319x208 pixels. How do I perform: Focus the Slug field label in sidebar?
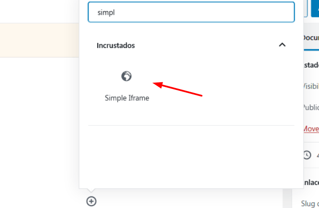(x=310, y=204)
